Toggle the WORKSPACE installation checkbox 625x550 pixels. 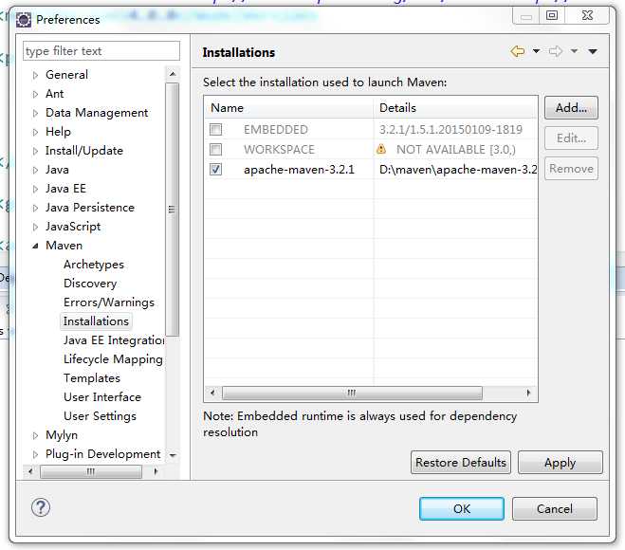(215, 150)
